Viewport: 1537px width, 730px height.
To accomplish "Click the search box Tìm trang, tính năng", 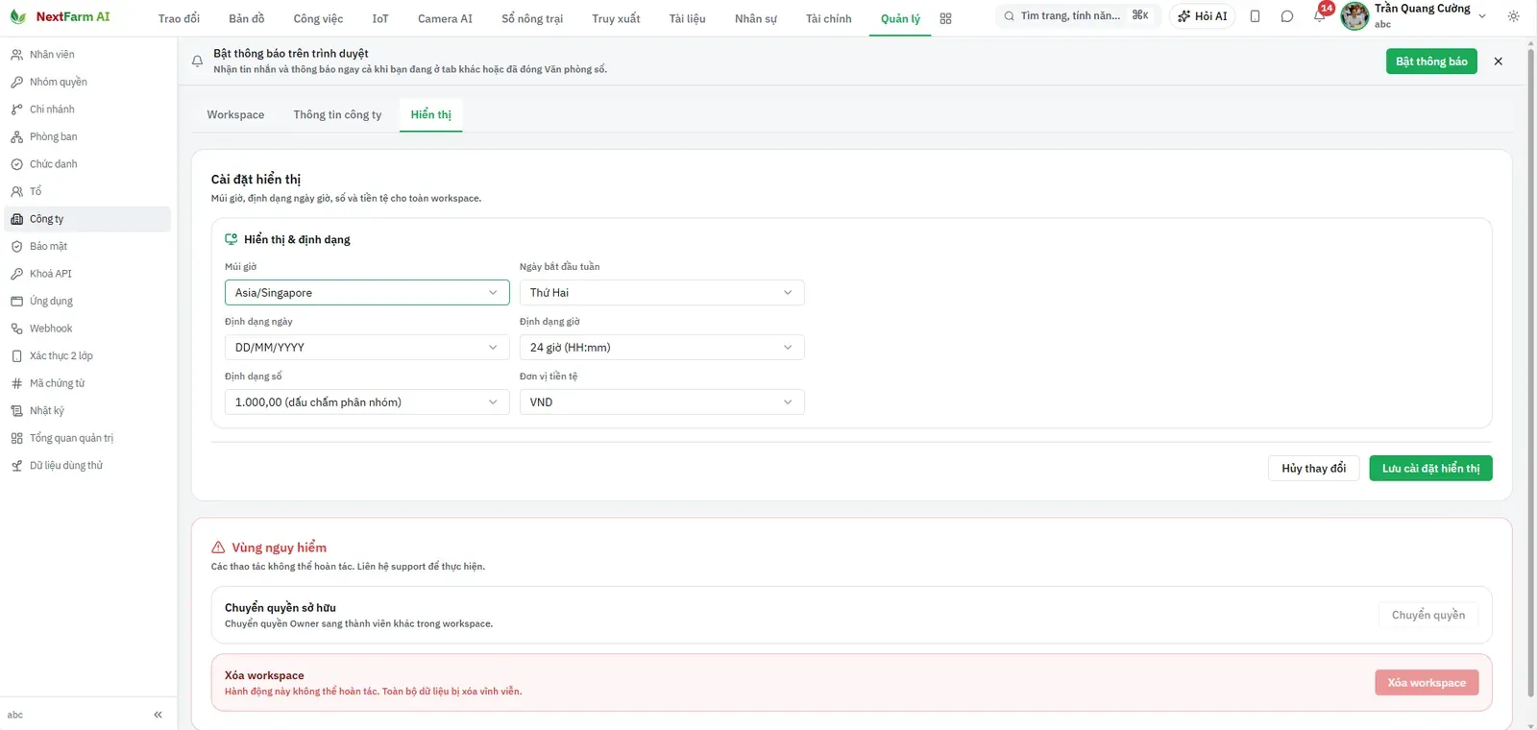I will tap(1078, 16).
